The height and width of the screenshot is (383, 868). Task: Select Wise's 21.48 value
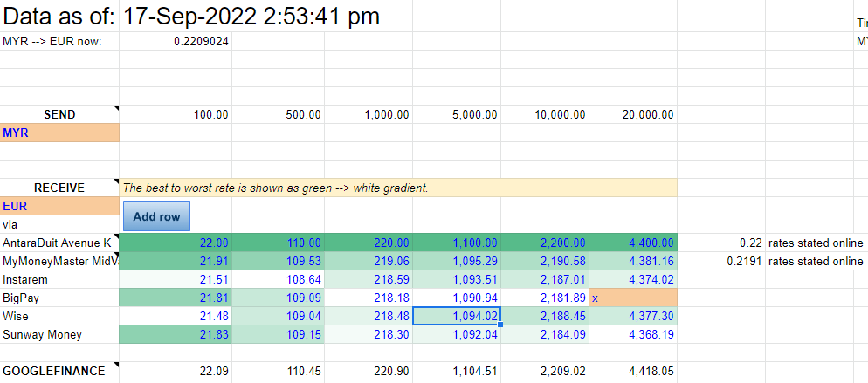176,316
